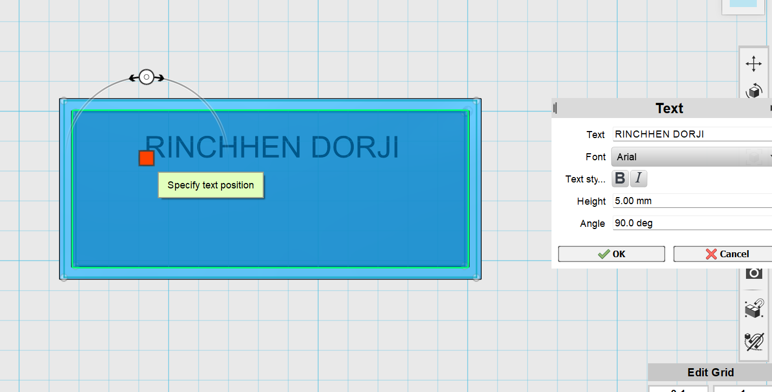772x392 pixels.
Task: Click the Angle field showing 90.0 deg
Action: pyautogui.click(x=692, y=223)
